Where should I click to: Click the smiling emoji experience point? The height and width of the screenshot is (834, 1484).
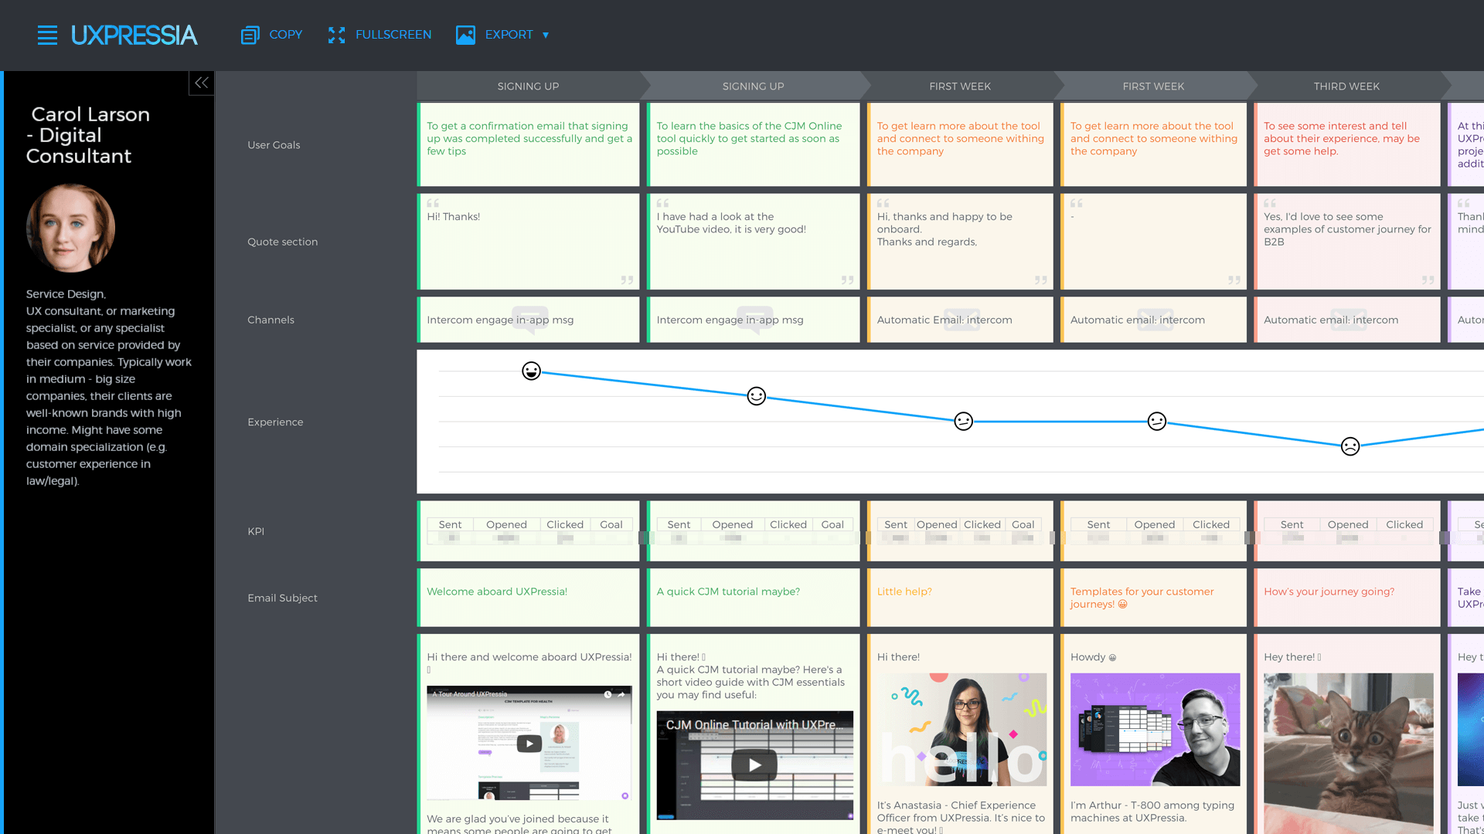pos(757,396)
